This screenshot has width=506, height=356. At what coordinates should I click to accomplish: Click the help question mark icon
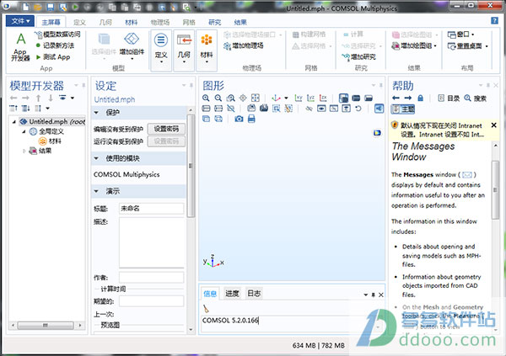point(494,20)
